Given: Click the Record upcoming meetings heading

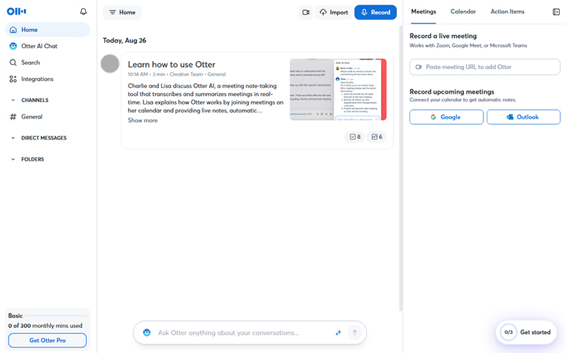Looking at the screenshot, I should tap(451, 92).
